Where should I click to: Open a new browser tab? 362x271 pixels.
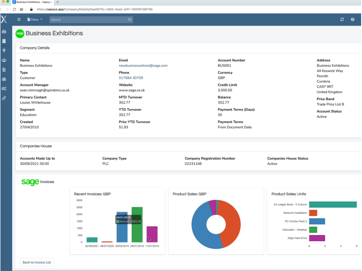pyautogui.click(x=58, y=2)
